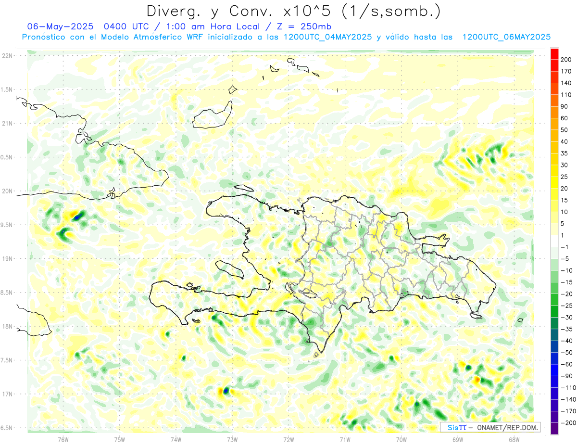Click the '110' colorbar label
This screenshot has width=577, height=446.
click(566, 95)
